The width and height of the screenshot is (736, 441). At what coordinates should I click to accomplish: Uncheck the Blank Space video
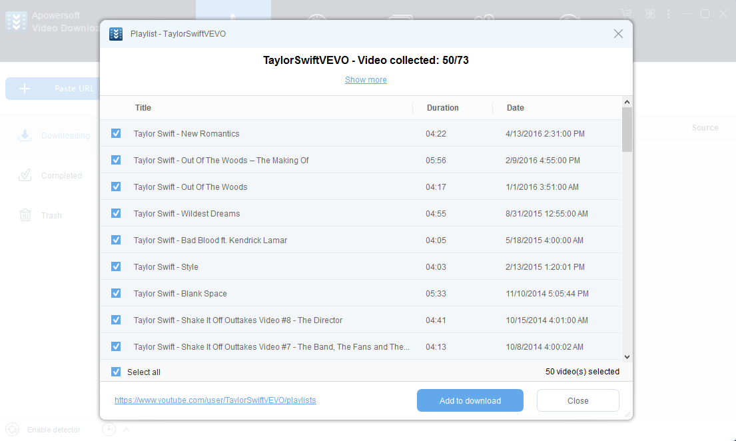116,293
